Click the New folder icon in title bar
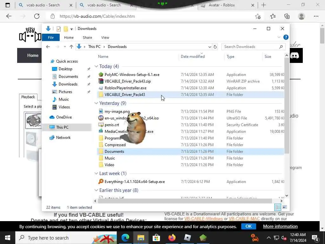Viewport: 325px width, 244px height. click(x=66, y=29)
